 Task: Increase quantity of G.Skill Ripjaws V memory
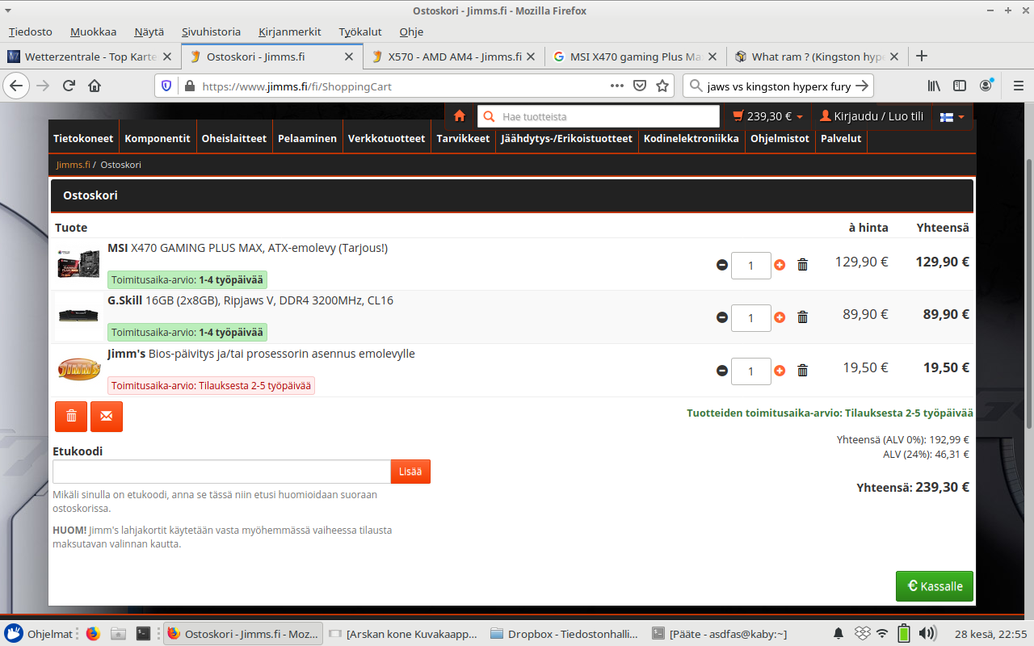(x=780, y=317)
